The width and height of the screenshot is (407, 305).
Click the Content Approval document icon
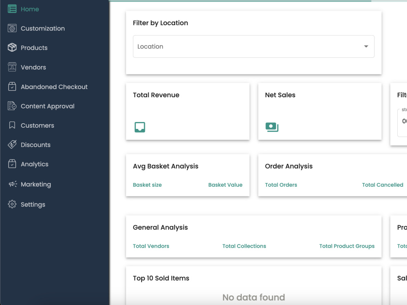tap(12, 106)
